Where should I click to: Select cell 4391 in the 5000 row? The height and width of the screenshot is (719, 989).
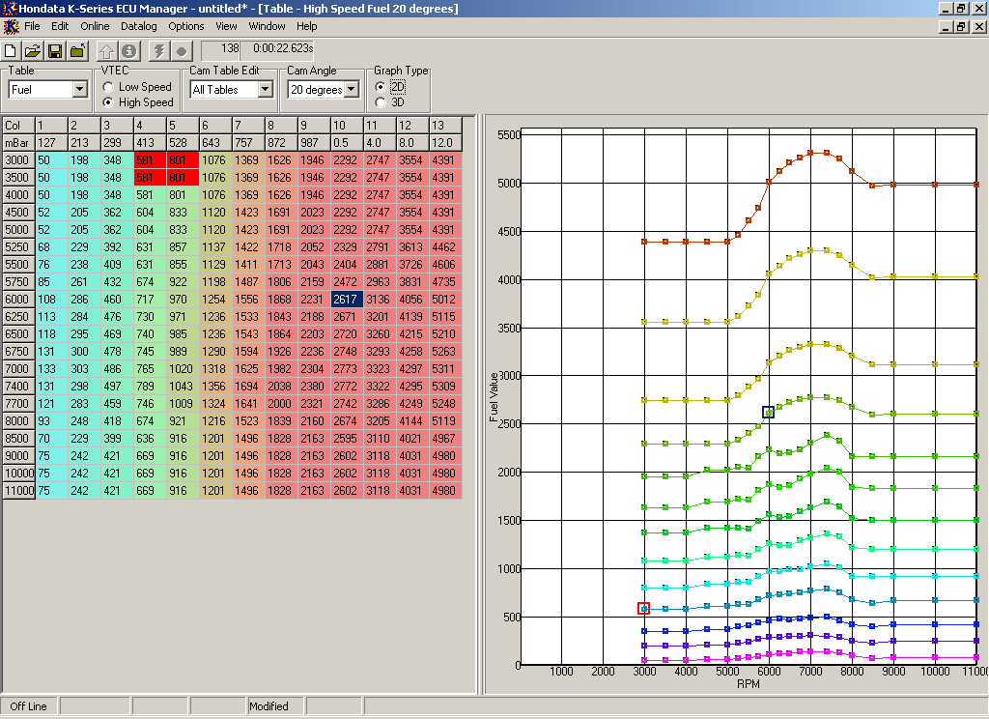point(445,230)
